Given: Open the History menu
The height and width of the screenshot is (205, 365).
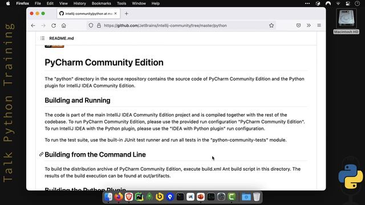Looking at the screenshot, I should tap(80, 3).
